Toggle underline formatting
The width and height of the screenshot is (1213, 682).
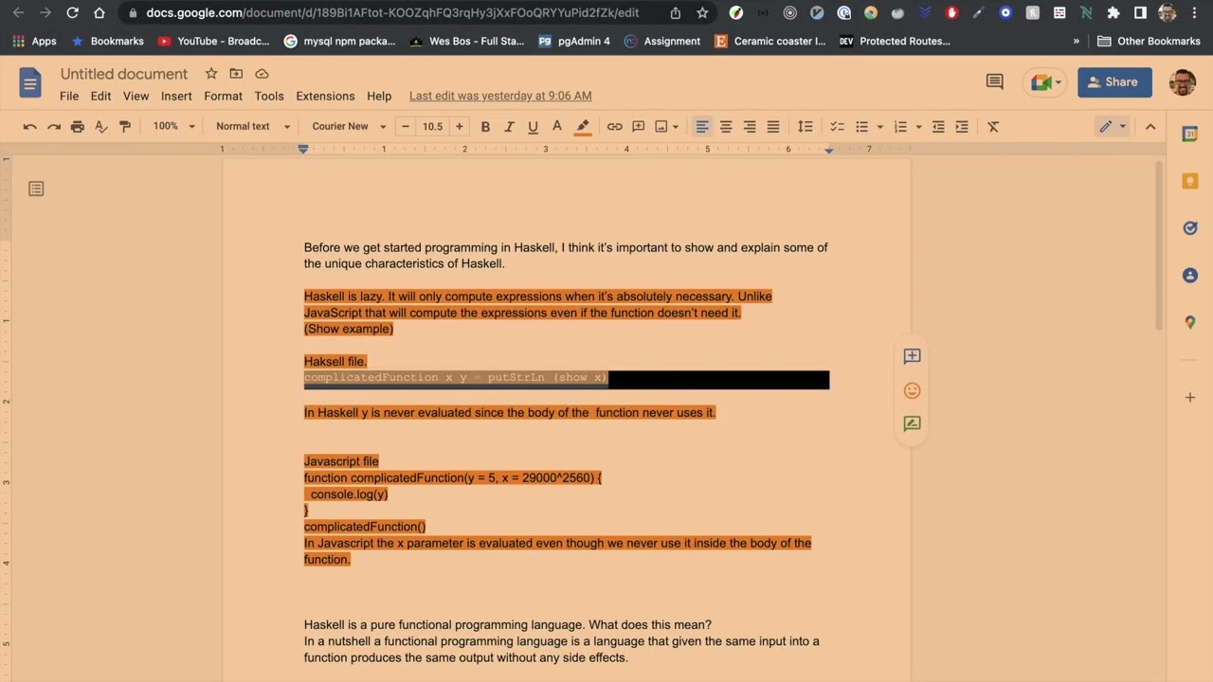(x=533, y=126)
